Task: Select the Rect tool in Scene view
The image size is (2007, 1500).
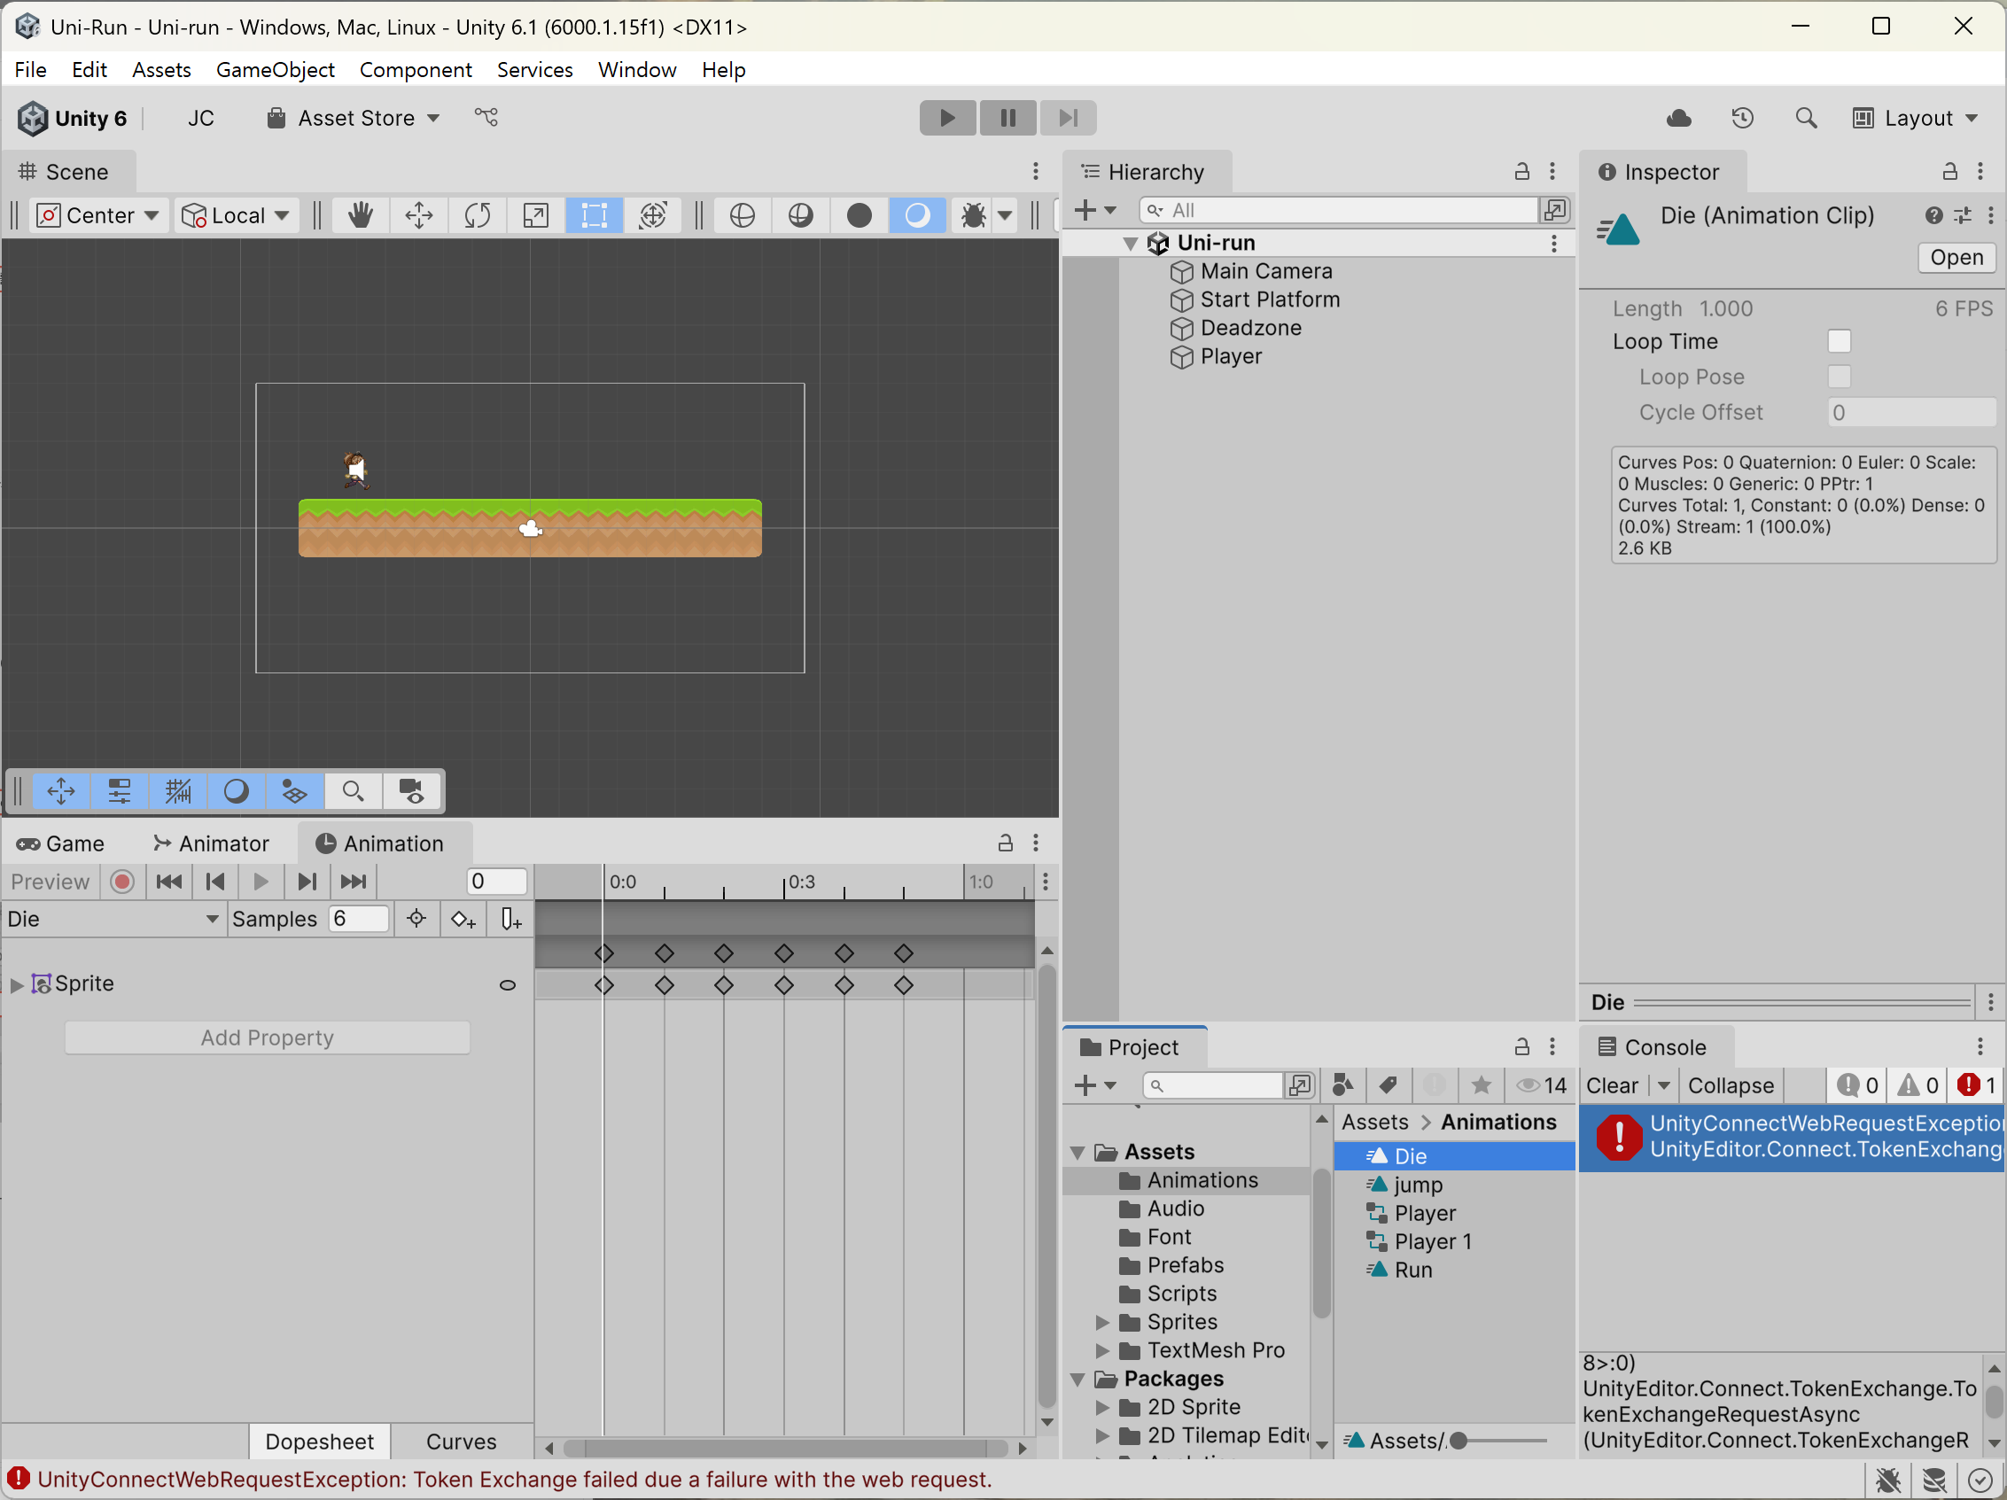Action: (x=594, y=215)
